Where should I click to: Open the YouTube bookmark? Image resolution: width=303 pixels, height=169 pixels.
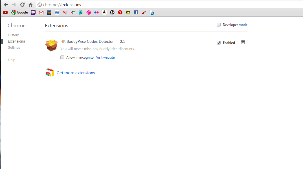(x=5, y=13)
